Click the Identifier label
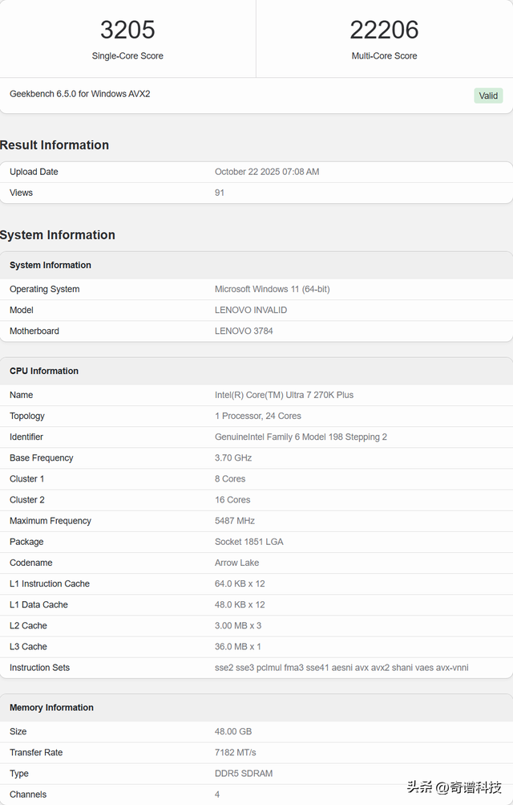This screenshot has width=513, height=805. [x=26, y=437]
